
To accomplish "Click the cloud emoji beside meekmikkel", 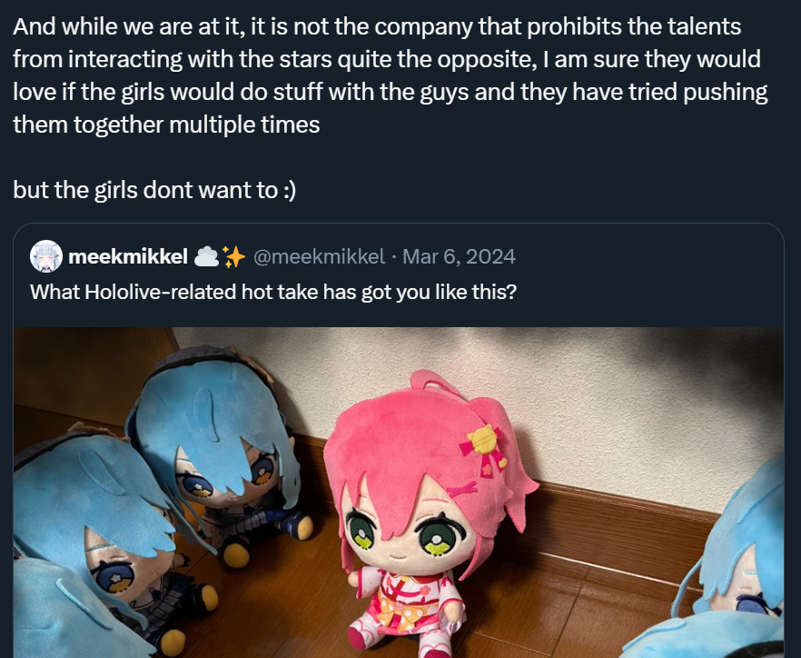I will pos(207,256).
